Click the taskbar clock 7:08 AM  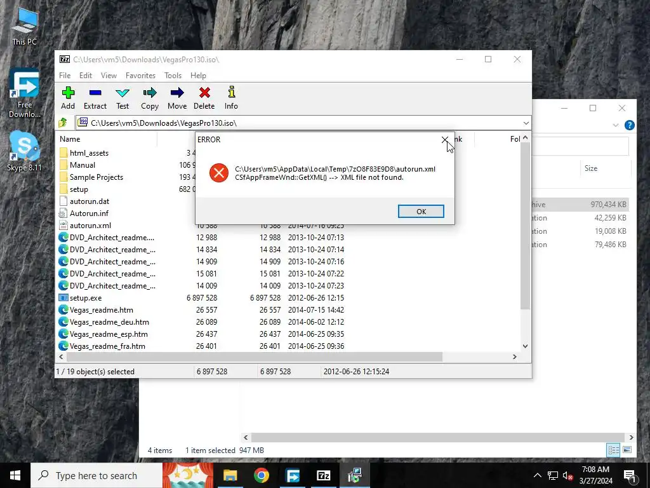595,475
